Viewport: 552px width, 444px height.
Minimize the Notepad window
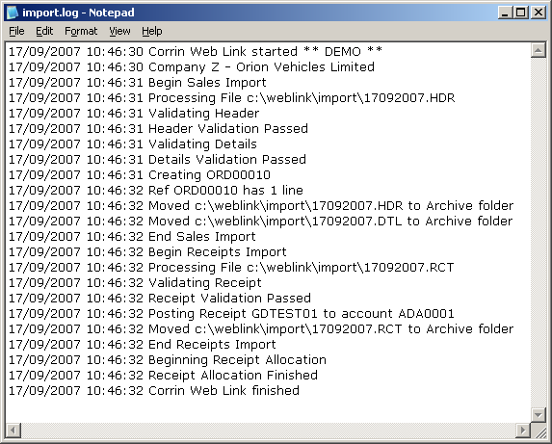point(505,13)
